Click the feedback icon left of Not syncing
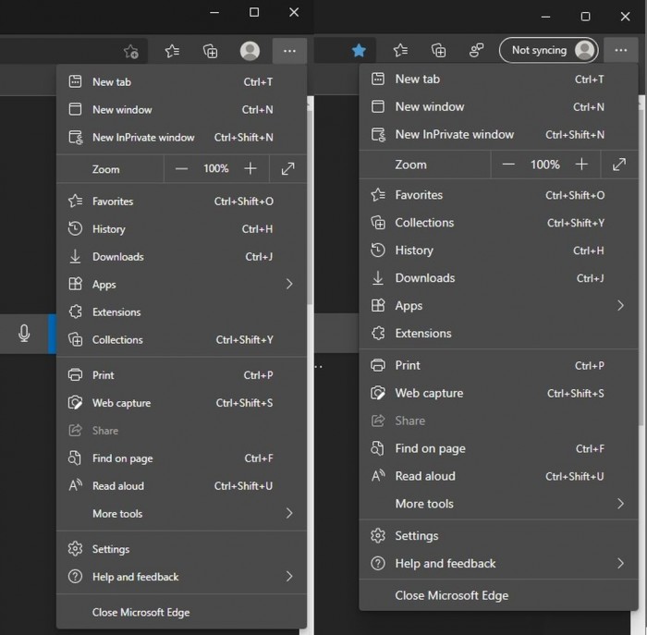The image size is (647, 635). (477, 51)
